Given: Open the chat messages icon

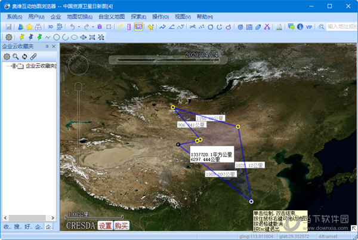Looking at the screenshot, I should coord(291,26).
